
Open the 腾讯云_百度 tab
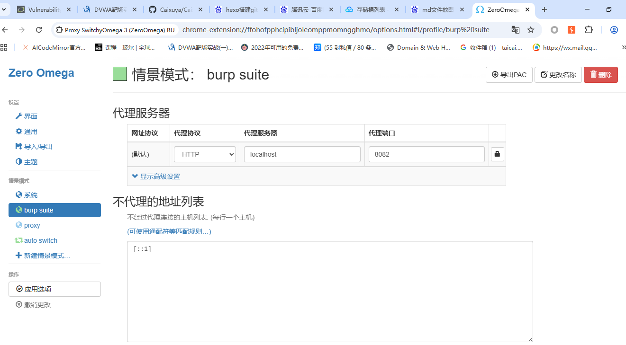pyautogui.click(x=307, y=9)
